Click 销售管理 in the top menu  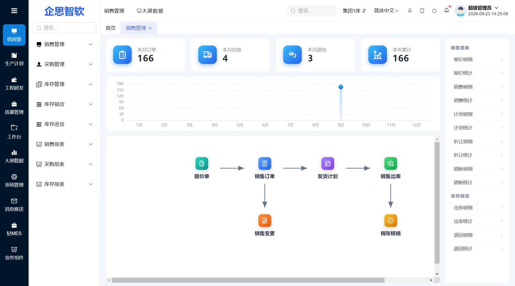pos(114,11)
